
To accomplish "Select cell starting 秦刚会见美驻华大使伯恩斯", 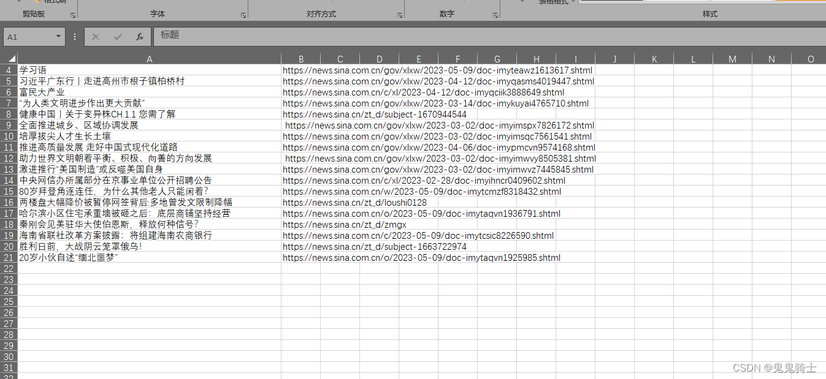I will 150,224.
